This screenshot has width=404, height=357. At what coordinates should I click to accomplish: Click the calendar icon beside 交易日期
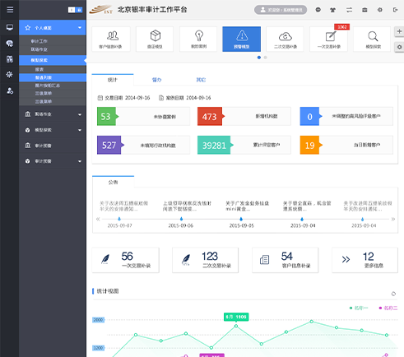point(100,98)
